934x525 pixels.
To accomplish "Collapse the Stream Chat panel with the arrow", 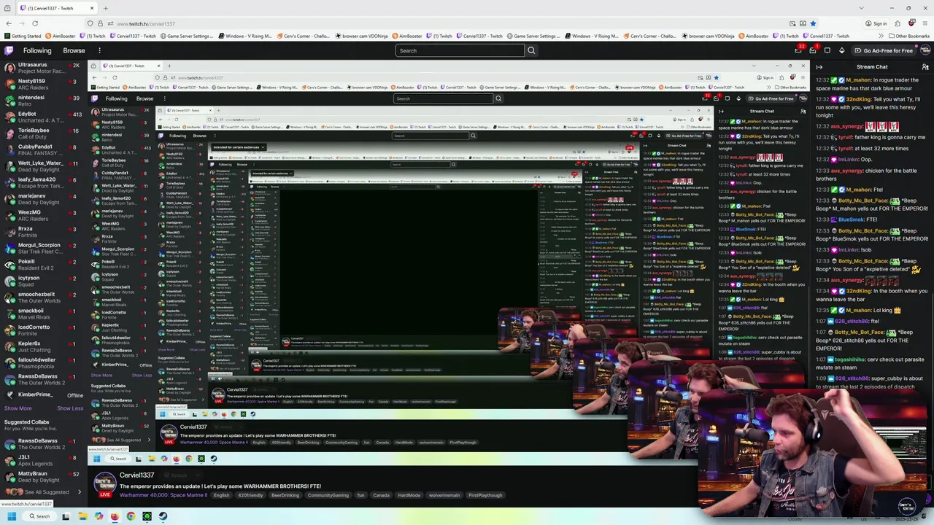I will click(819, 67).
